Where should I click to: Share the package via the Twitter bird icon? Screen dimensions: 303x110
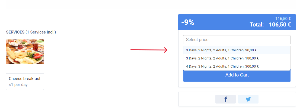[x=248, y=99]
